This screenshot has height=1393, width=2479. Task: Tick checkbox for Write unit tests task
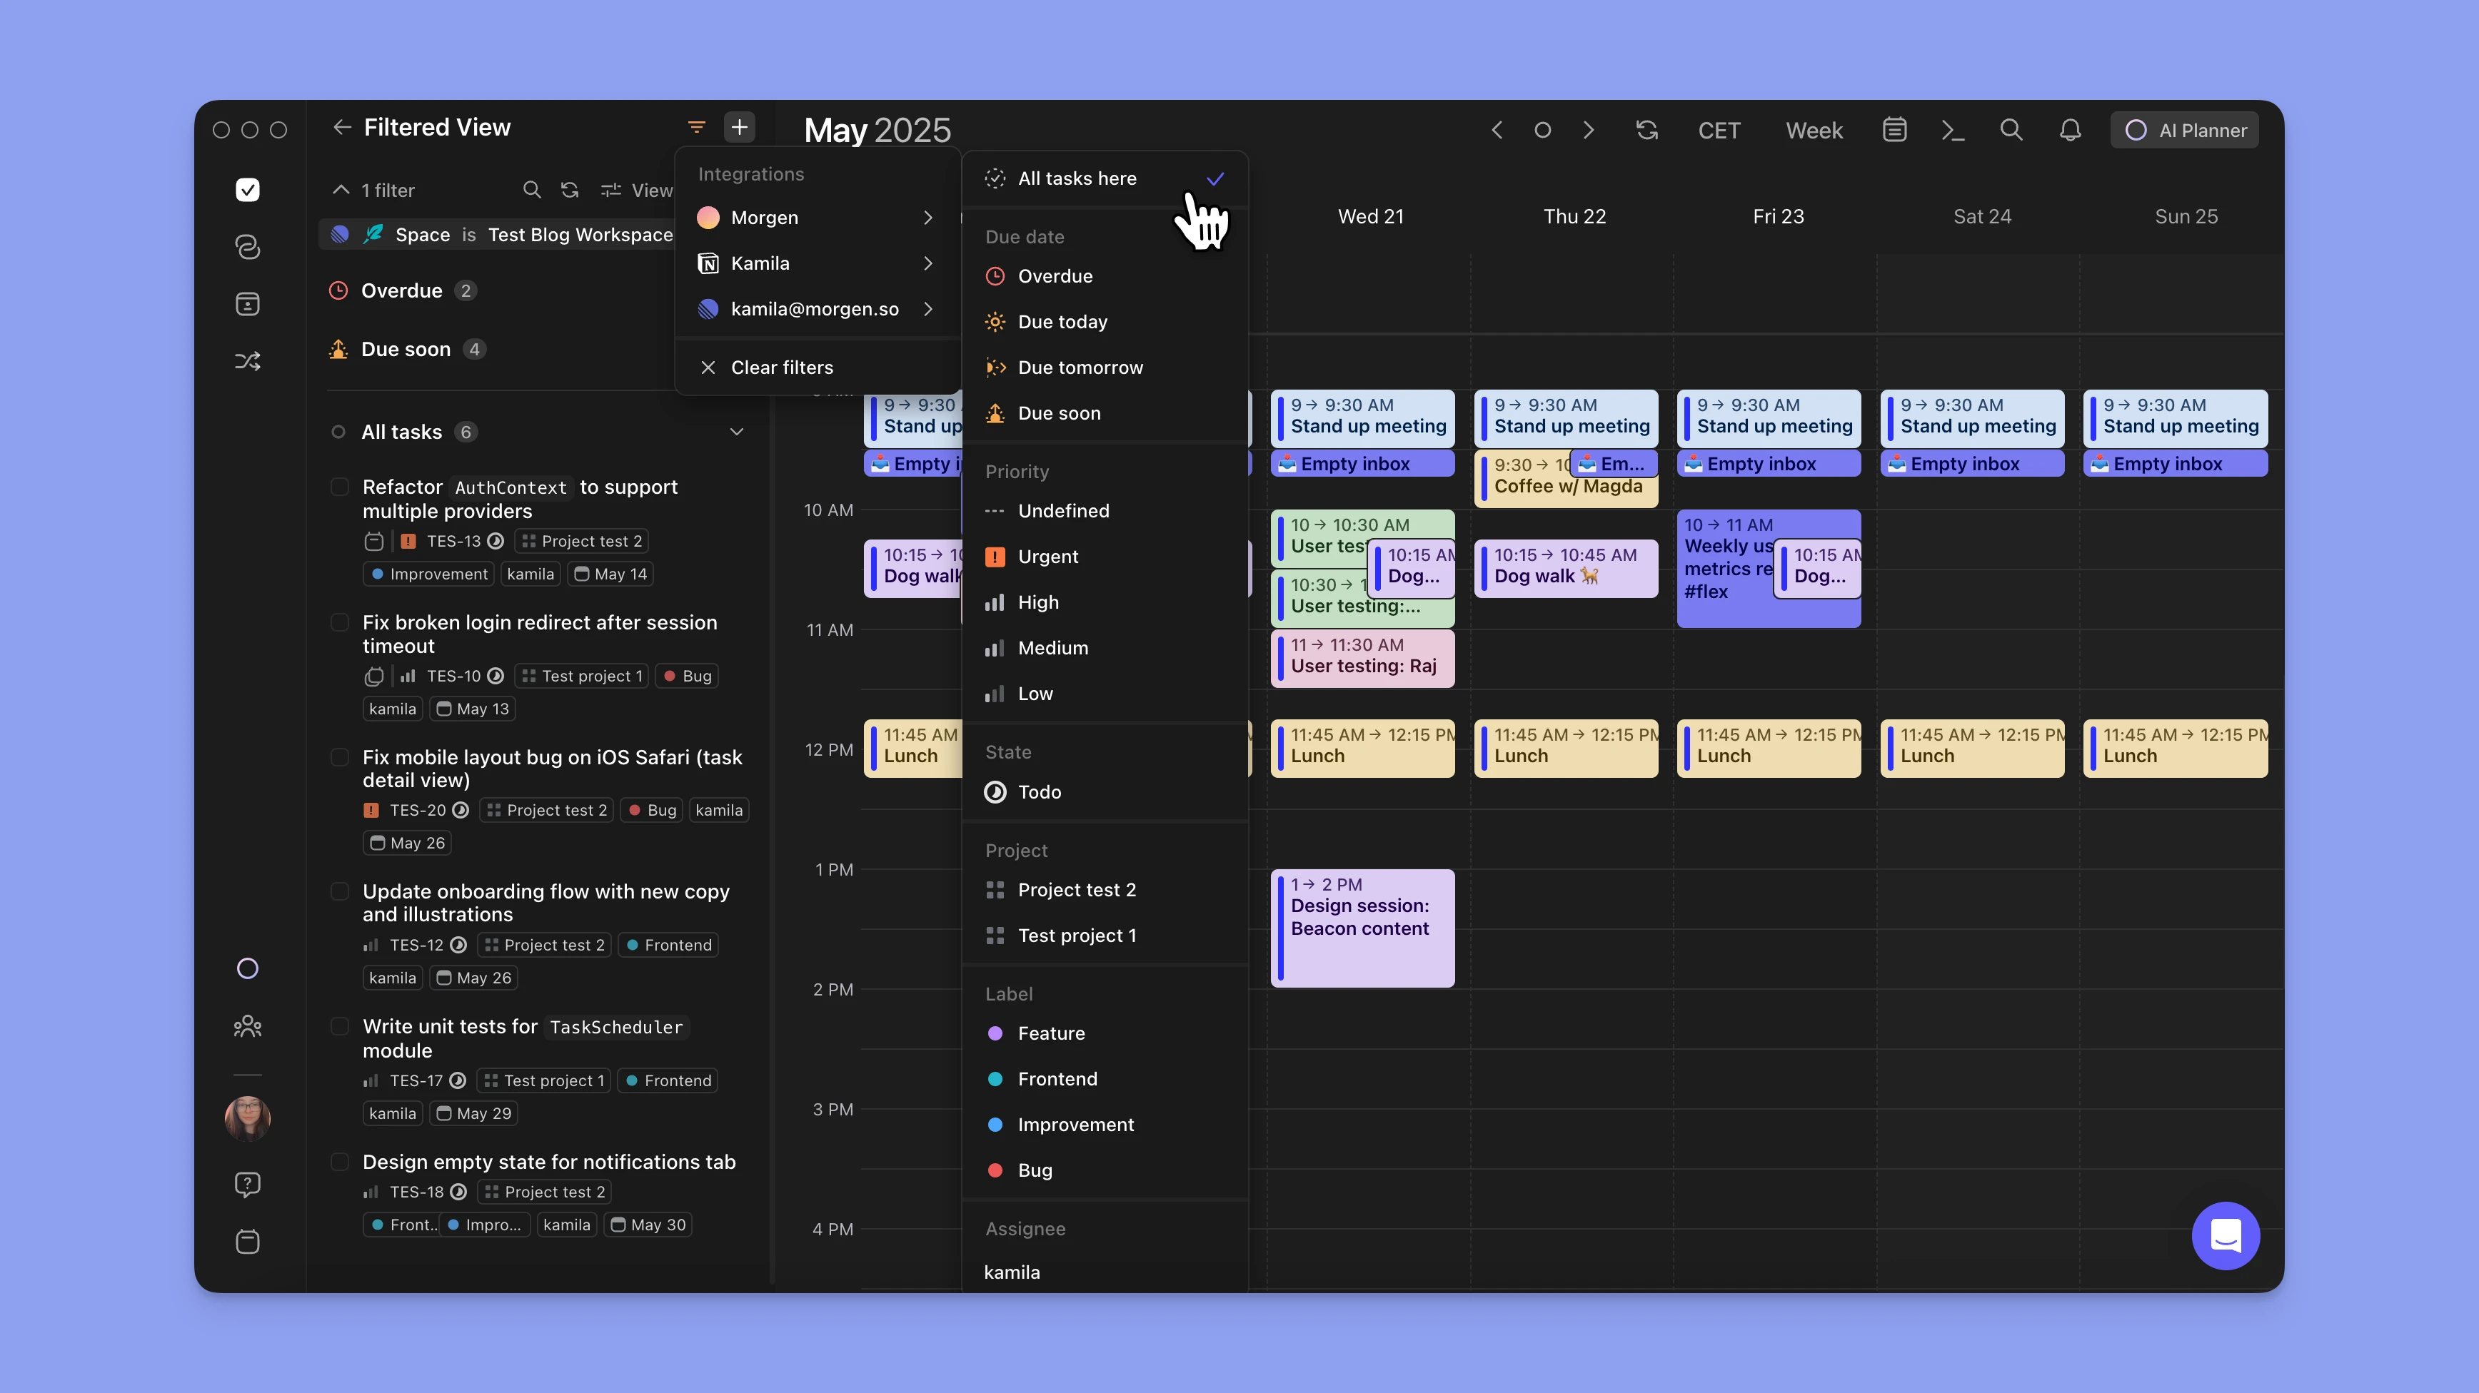point(340,1026)
